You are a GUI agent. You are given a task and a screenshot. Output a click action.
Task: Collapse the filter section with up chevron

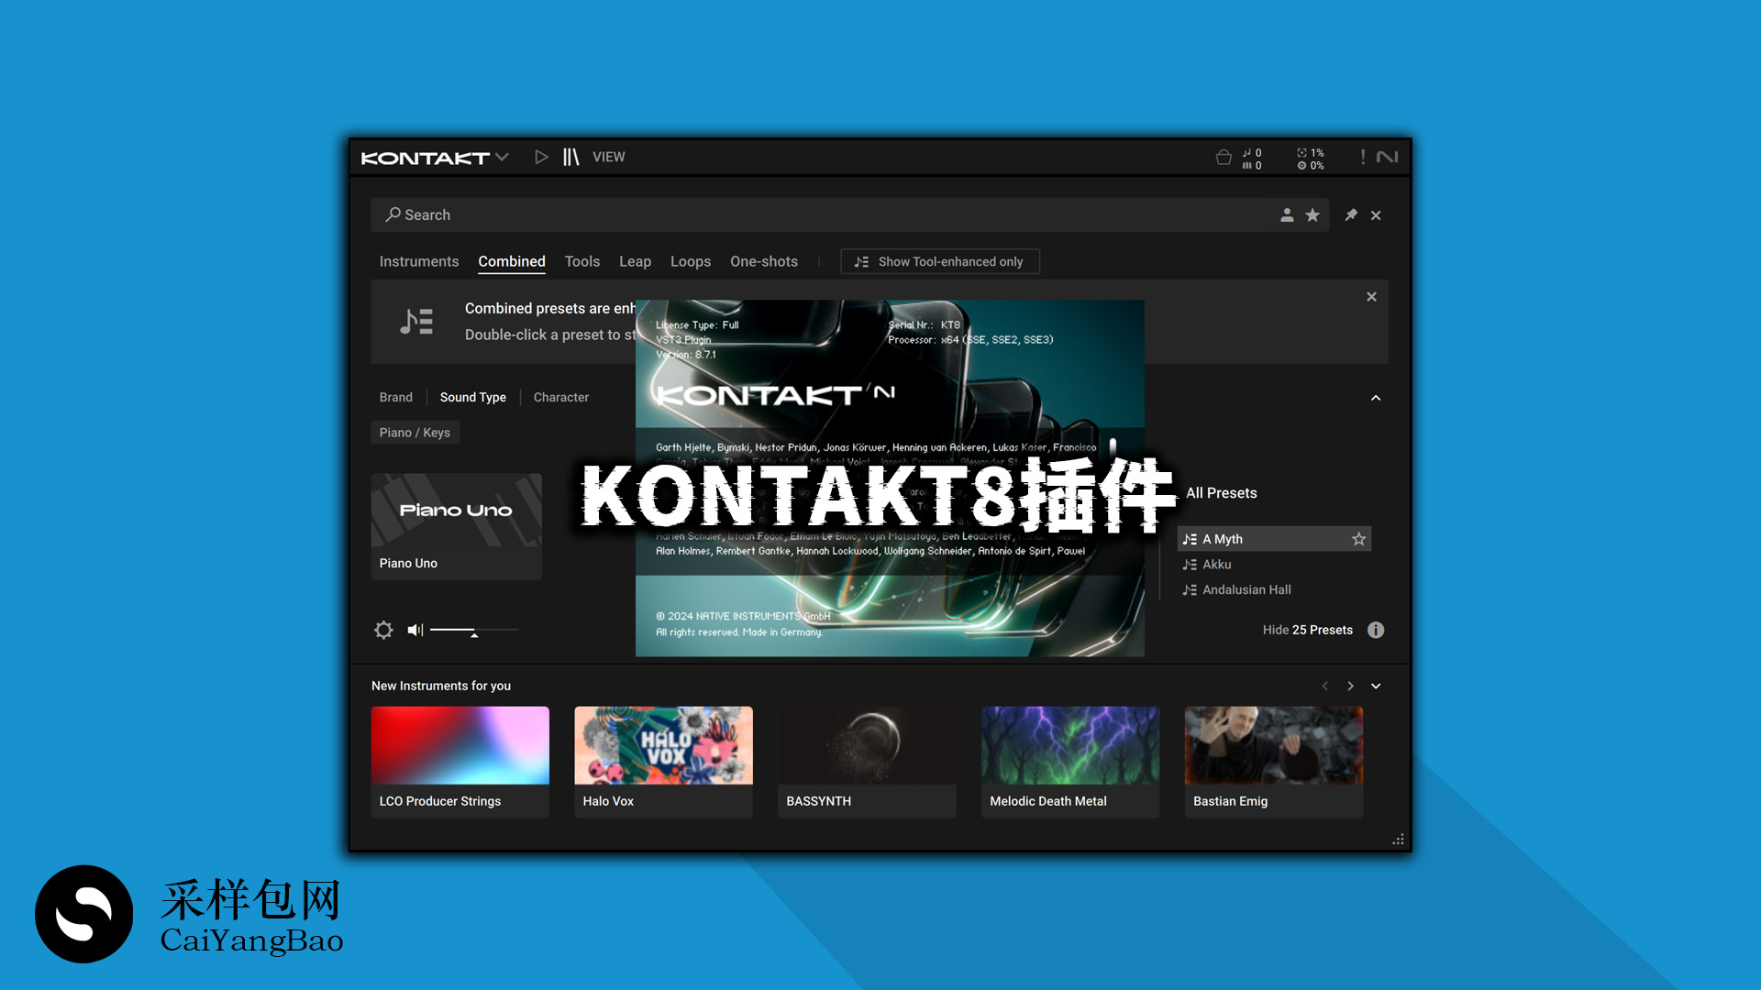(1376, 398)
